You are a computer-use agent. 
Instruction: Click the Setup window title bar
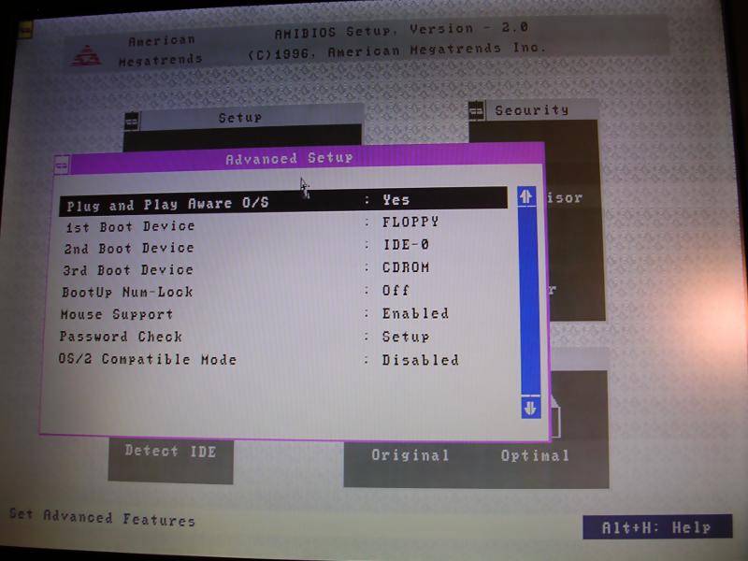point(251,118)
